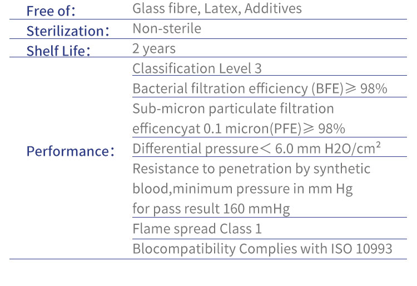Click 'Resistance to penetration by synthetic' line
417x286 pixels.
click(x=251, y=169)
